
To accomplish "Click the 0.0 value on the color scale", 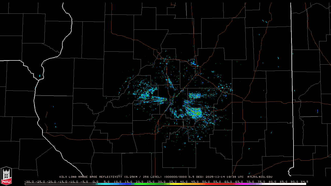I will click(95, 182).
